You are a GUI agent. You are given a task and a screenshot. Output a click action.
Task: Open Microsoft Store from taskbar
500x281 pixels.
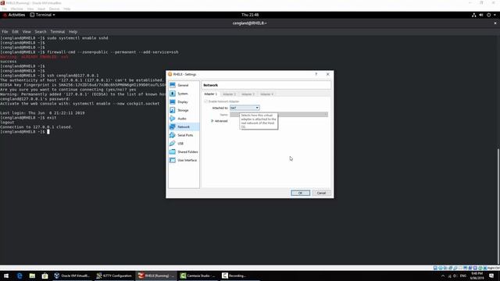pos(45,276)
